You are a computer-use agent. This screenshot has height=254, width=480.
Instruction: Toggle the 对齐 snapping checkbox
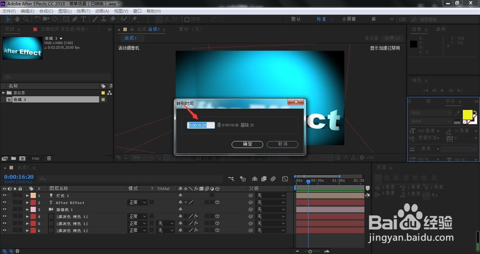click(187, 20)
